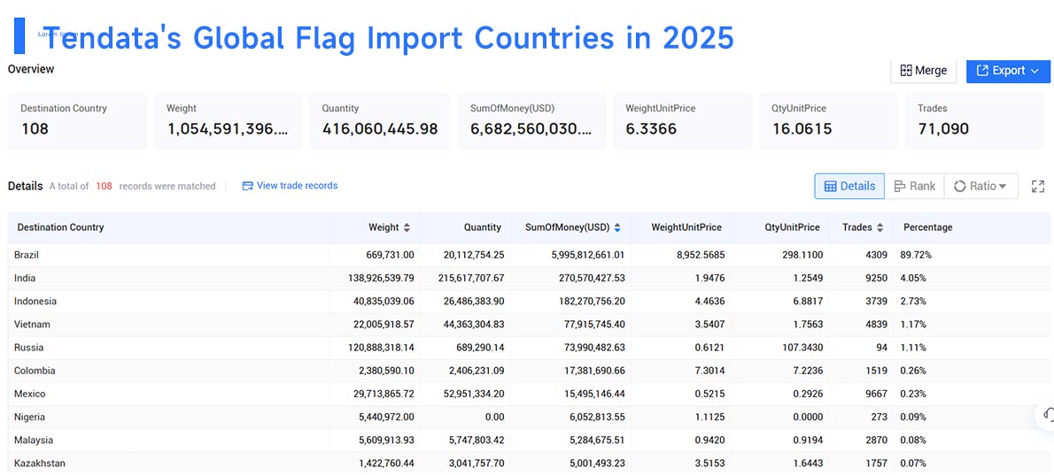
Task: Click Nigeria's quantity value 0.00
Action: (494, 417)
